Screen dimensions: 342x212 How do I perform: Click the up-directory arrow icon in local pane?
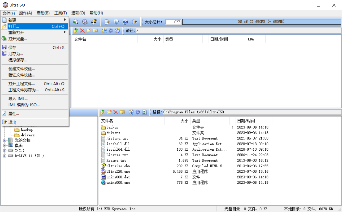(x=102, y=112)
